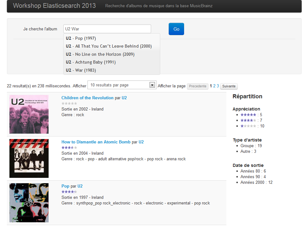The width and height of the screenshot is (307, 227).
Task: Select the four-star appreciation filter
Action: [x=248, y=121]
